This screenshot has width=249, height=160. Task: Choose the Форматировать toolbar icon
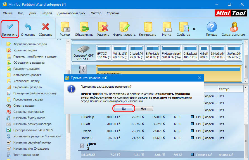pos(124,27)
